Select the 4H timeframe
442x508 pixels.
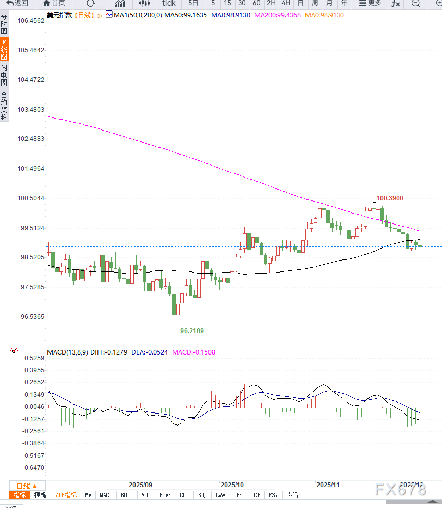(286, 3)
